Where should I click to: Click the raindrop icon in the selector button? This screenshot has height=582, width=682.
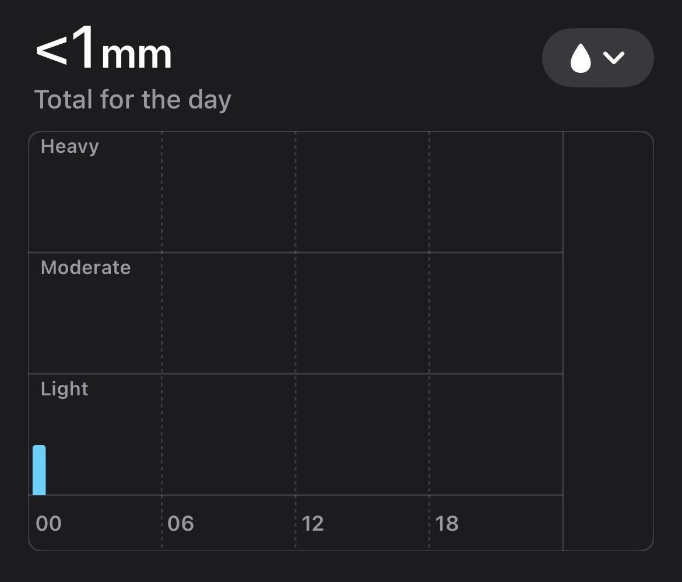point(580,58)
